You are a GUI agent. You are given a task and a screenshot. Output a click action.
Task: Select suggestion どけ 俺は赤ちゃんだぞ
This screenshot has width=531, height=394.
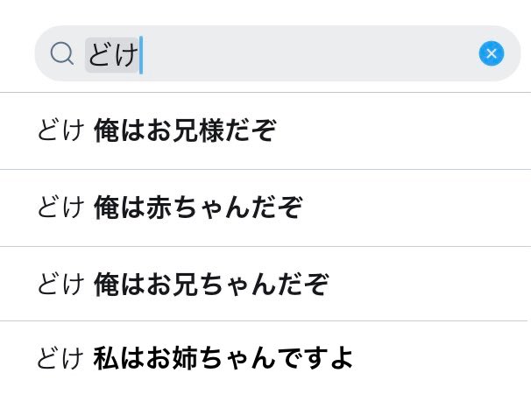(265, 208)
